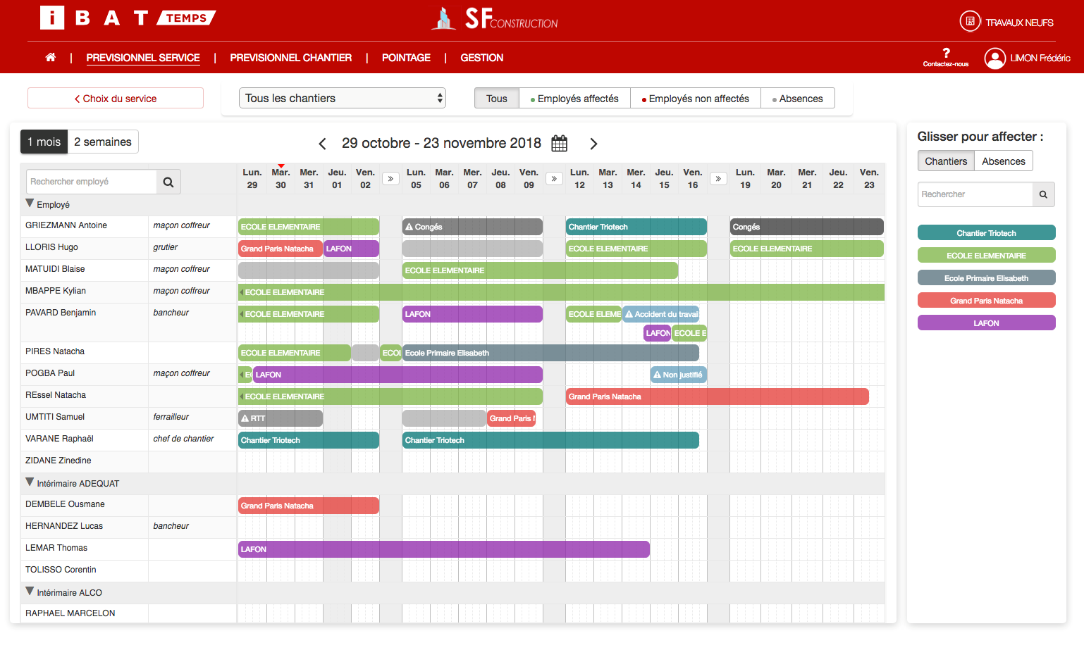Switch view to 2 semaines
This screenshot has height=650, width=1084.
[x=103, y=142]
